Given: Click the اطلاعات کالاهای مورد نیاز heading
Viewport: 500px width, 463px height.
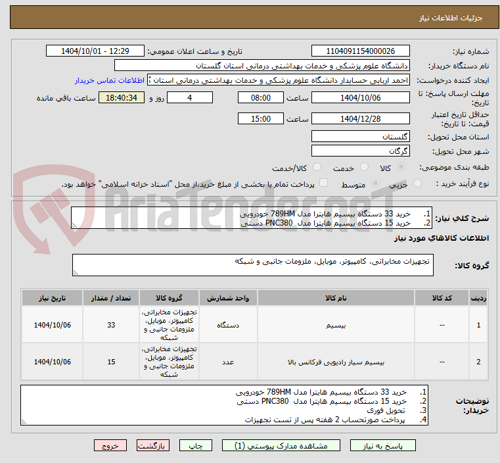Looking at the screenshot, I should click(442, 238).
